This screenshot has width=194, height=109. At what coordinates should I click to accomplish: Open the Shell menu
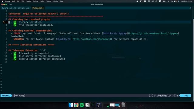(13, 1)
